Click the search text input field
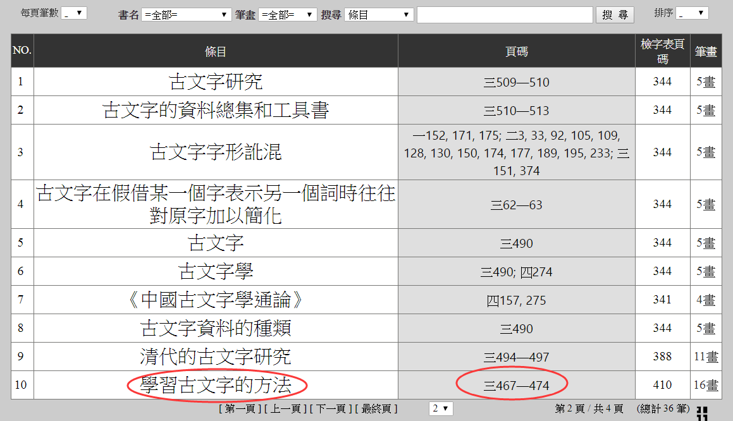This screenshot has width=733, height=421. [505, 15]
